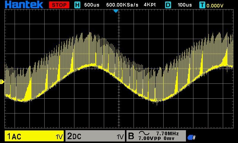Click the 7.00Vpp amplitude readout
The image size is (238, 143).
click(x=150, y=138)
